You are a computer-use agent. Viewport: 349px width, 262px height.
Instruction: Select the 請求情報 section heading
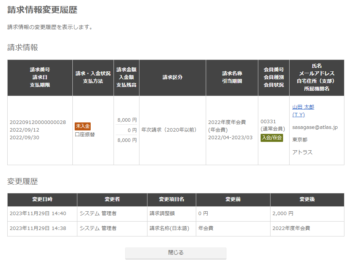[23, 47]
